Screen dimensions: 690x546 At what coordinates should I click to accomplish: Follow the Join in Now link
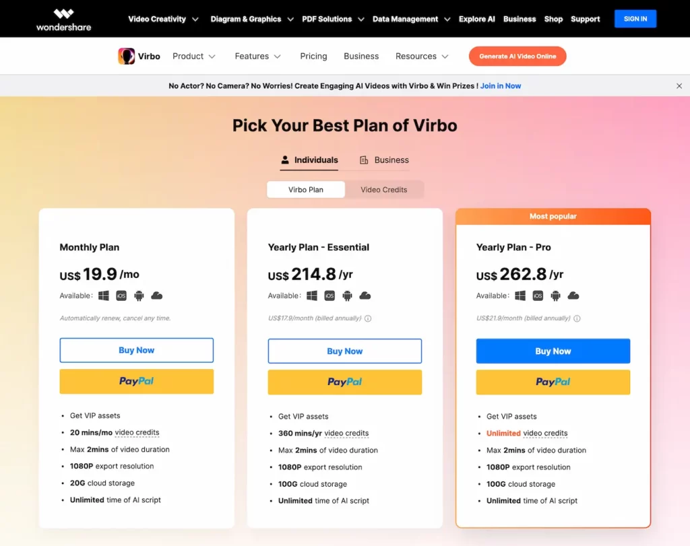click(501, 86)
